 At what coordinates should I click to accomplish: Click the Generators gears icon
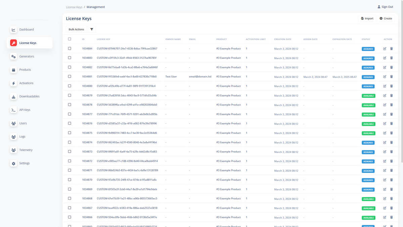coord(13,56)
